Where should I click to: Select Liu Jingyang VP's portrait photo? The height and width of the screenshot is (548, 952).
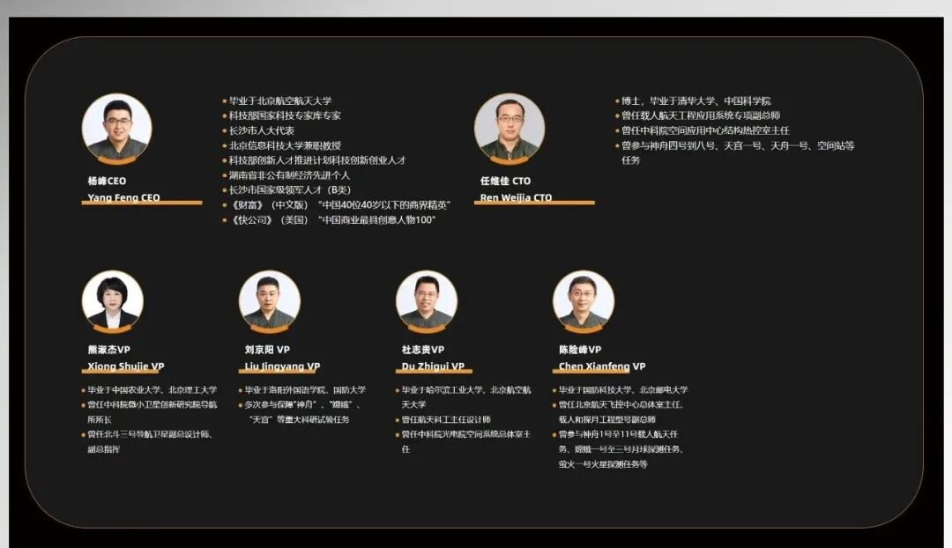click(x=269, y=300)
